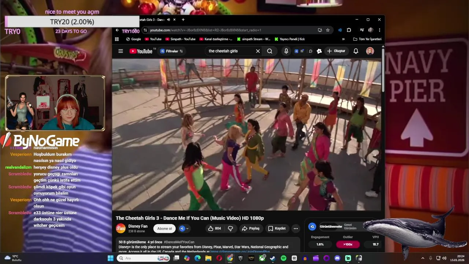Viewport: 469px width, 264px height.
Task: Dislike the video
Action: [230, 228]
